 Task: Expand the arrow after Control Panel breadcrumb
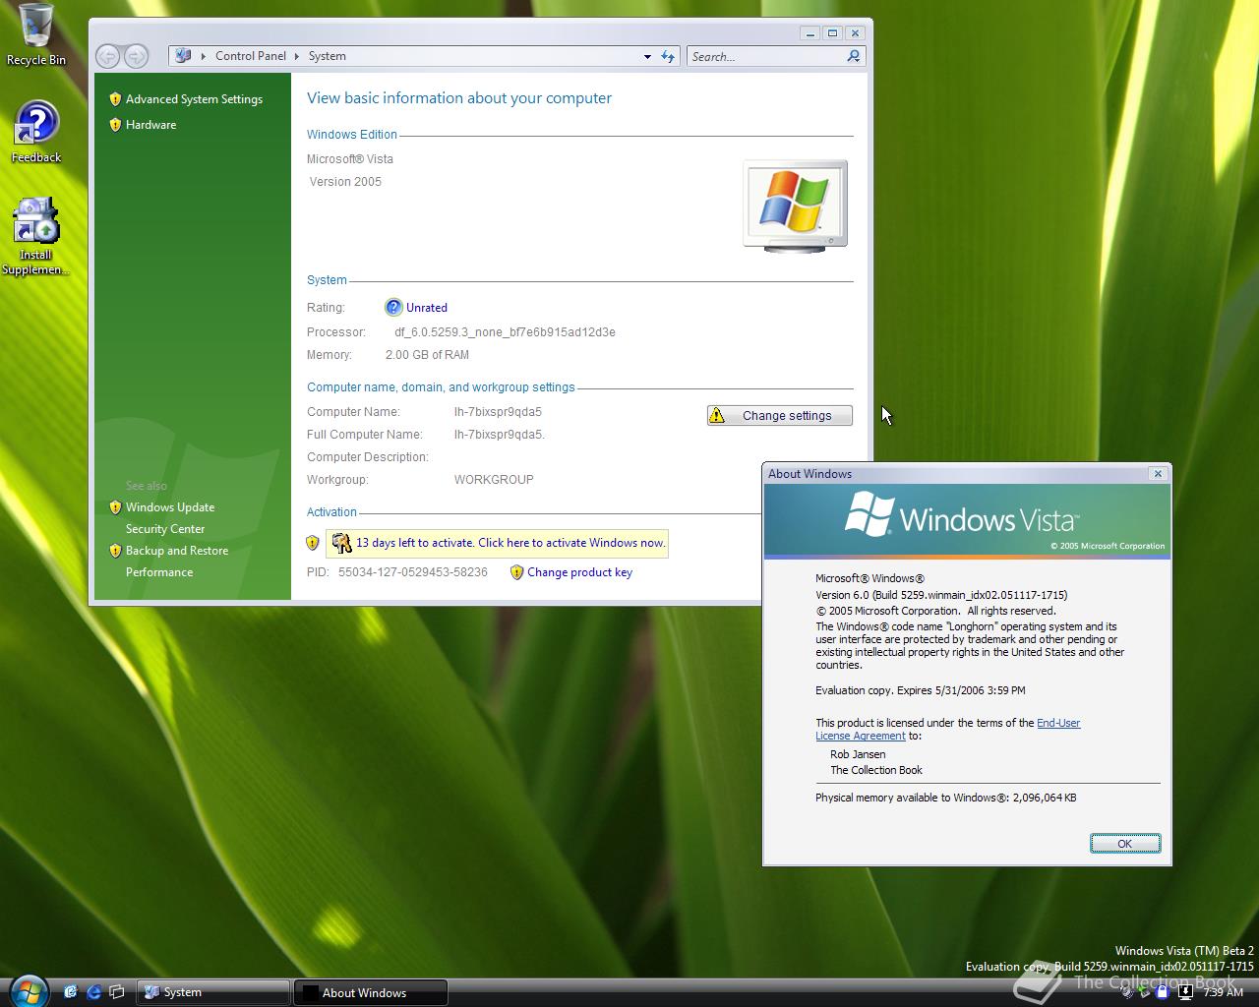[297, 56]
